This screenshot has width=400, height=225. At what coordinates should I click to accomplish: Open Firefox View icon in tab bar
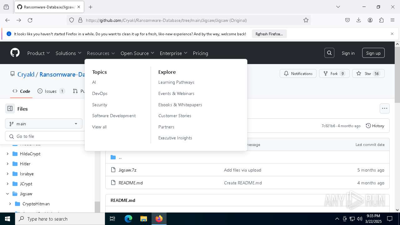pos(6,7)
